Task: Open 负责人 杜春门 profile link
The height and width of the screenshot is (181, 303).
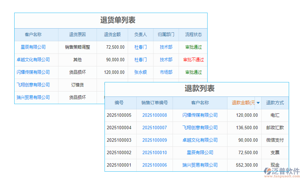Action: [x=140, y=47]
